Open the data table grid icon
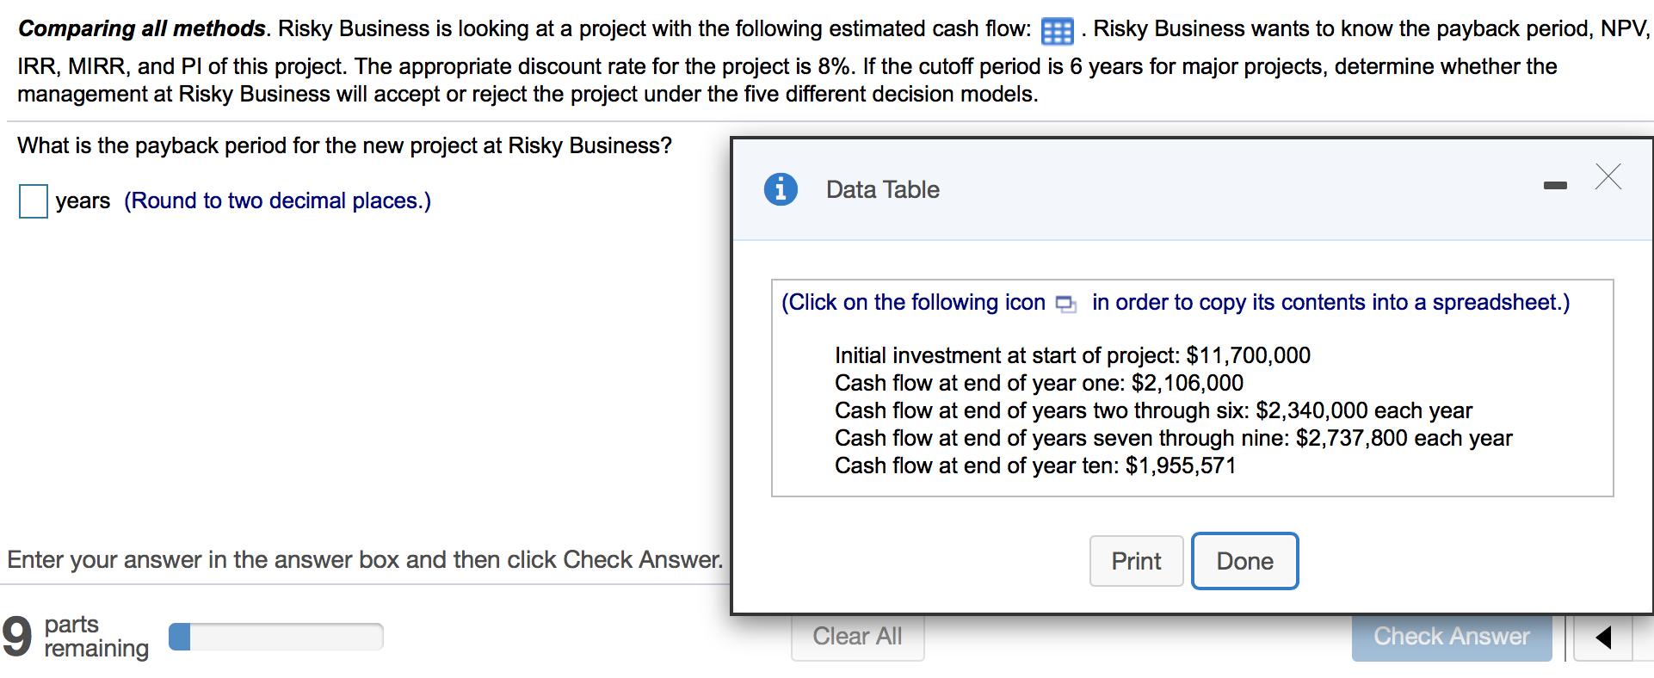This screenshot has width=1654, height=678. 1057,32
